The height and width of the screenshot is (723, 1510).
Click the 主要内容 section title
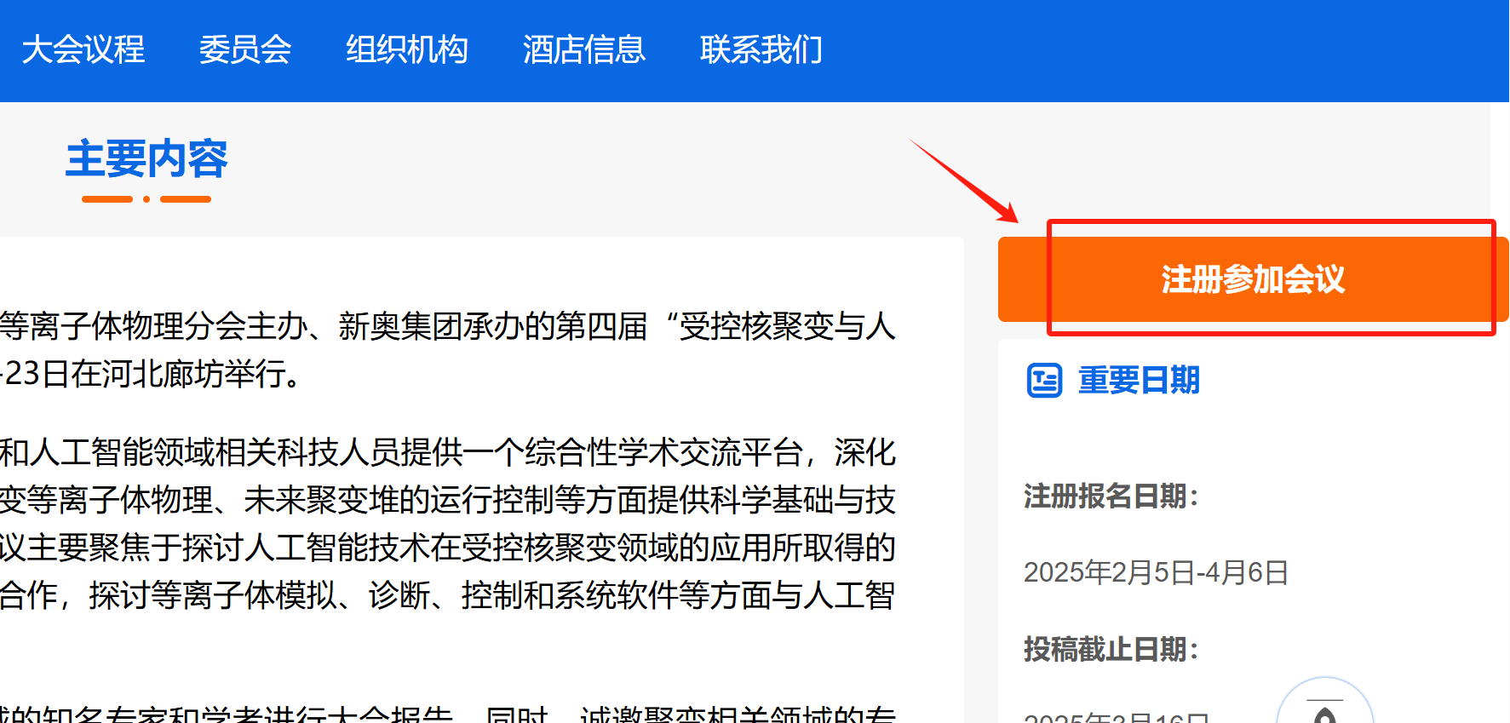point(146,159)
